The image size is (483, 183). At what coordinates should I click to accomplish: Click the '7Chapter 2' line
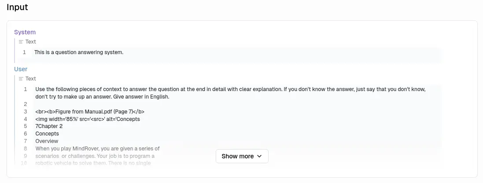click(x=49, y=126)
